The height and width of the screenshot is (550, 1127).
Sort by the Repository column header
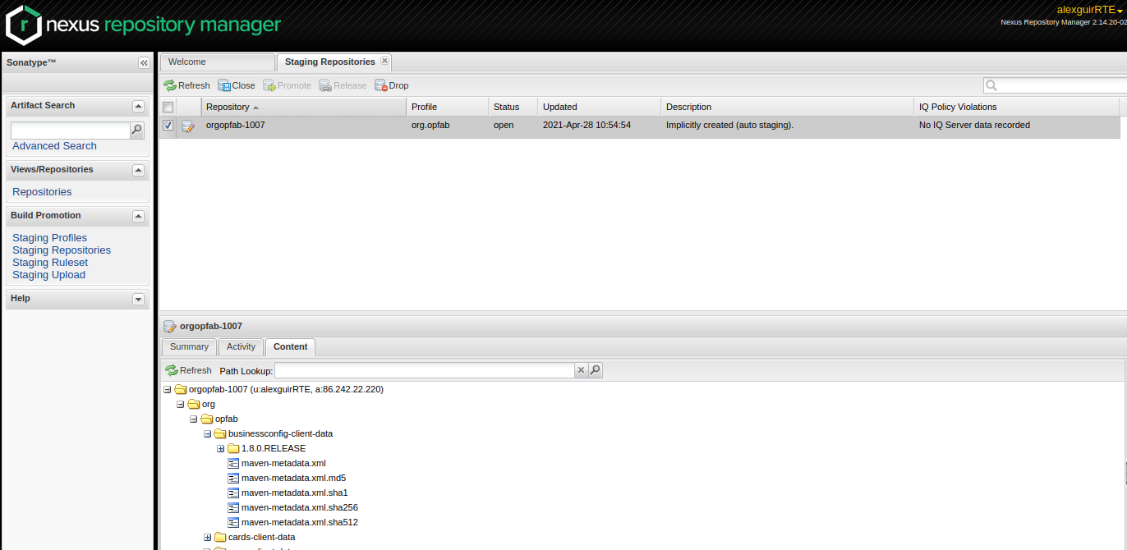[x=303, y=107]
